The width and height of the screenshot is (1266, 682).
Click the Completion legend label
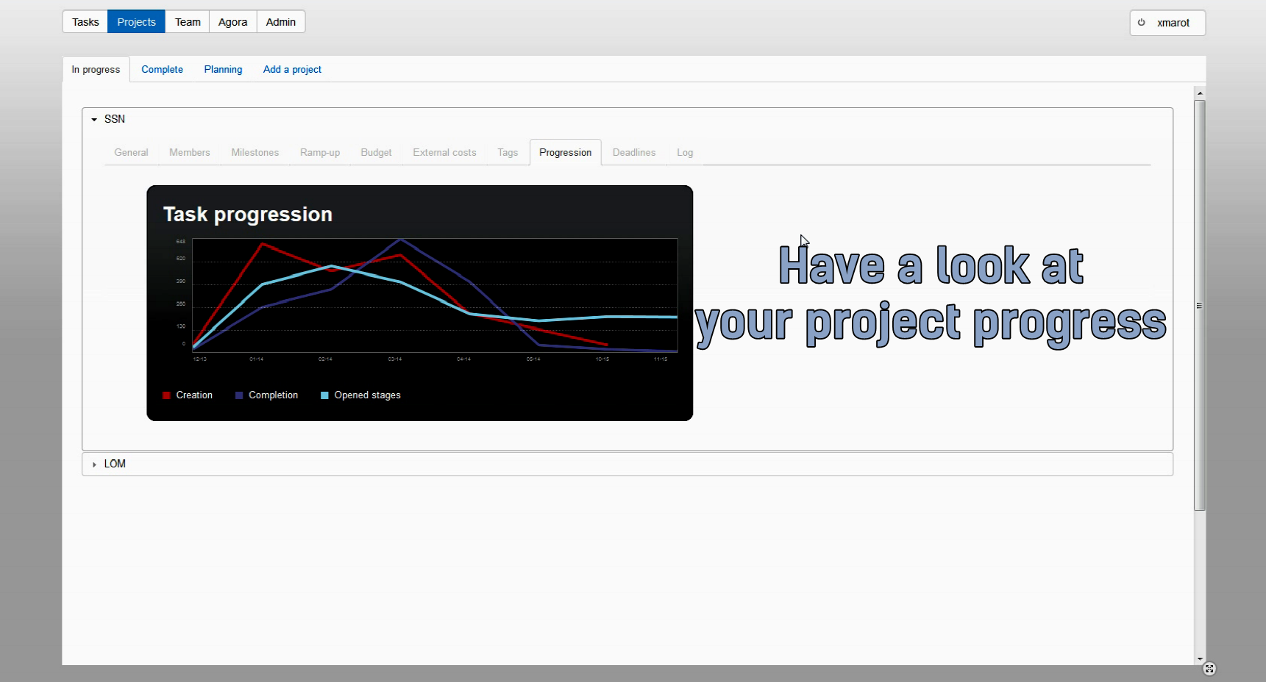click(x=274, y=395)
